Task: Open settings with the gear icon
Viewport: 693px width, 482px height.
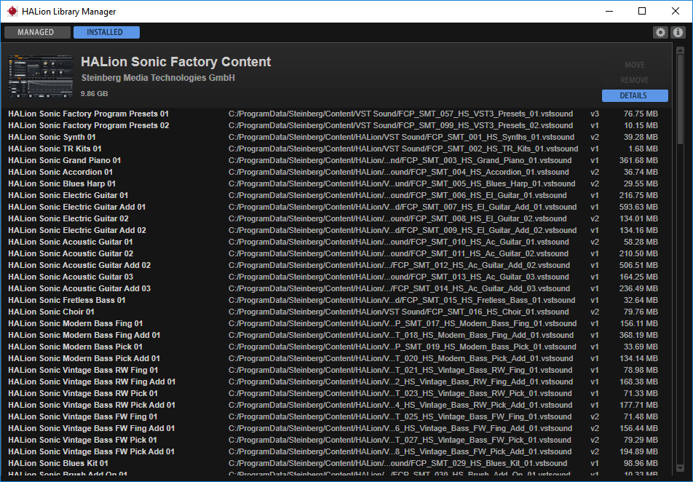Action: point(660,32)
